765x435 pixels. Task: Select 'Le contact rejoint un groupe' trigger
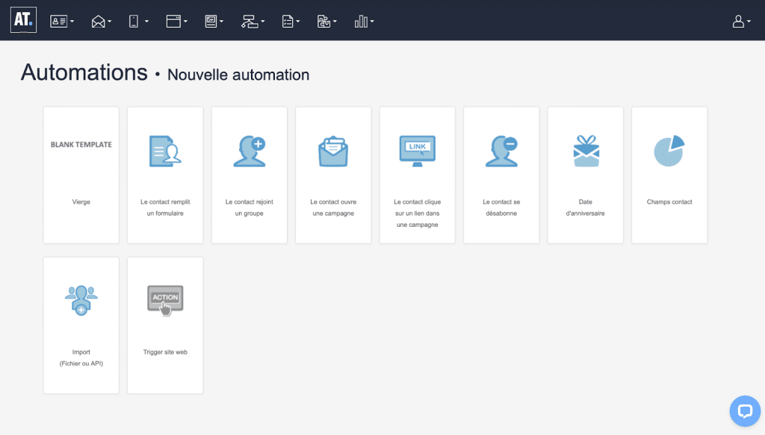[250, 175]
